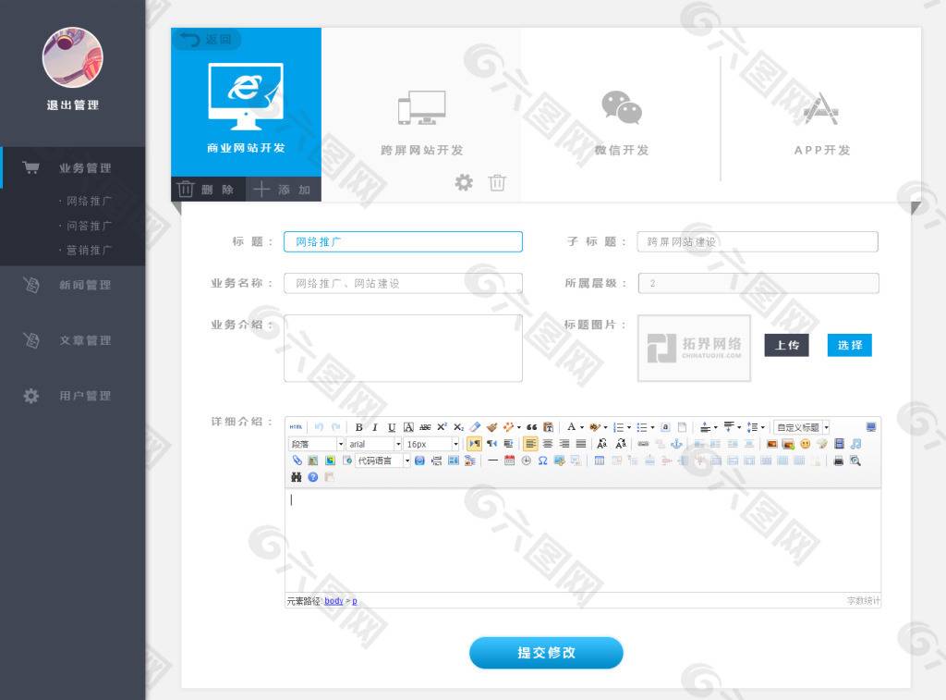
Task: Attach file with the paperclip icon
Action: 297,461
